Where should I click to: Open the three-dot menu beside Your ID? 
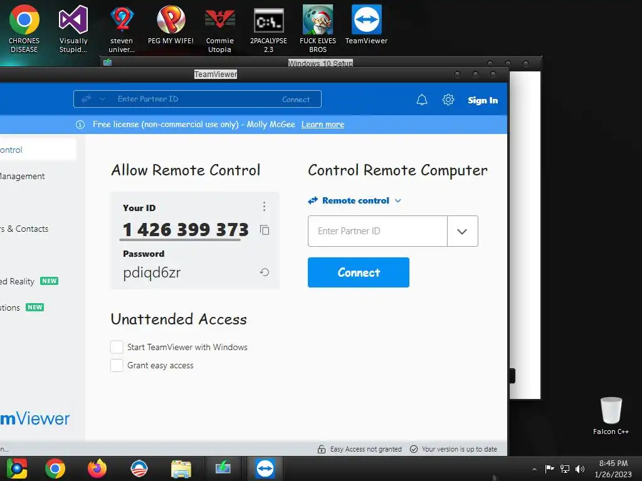(x=264, y=207)
